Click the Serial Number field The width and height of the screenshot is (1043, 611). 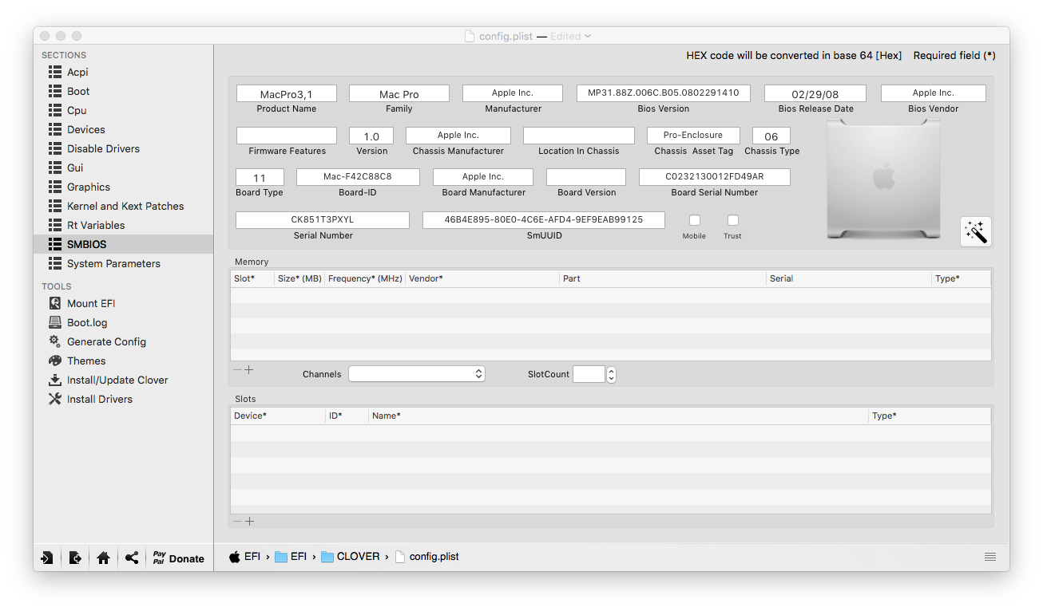point(323,220)
